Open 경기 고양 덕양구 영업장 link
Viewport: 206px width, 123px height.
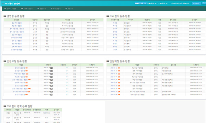point(17,32)
